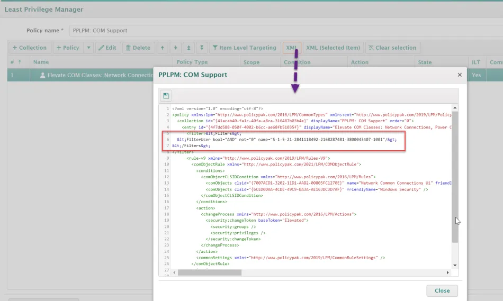Click the security:privileges line
The height and width of the screenshot is (301, 503).
click(238, 233)
